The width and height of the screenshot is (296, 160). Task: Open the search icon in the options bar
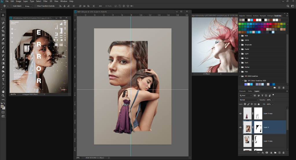(288, 6)
